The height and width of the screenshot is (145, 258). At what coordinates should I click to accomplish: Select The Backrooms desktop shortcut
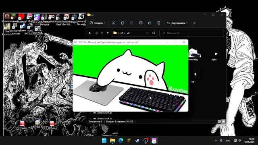pos(7,29)
